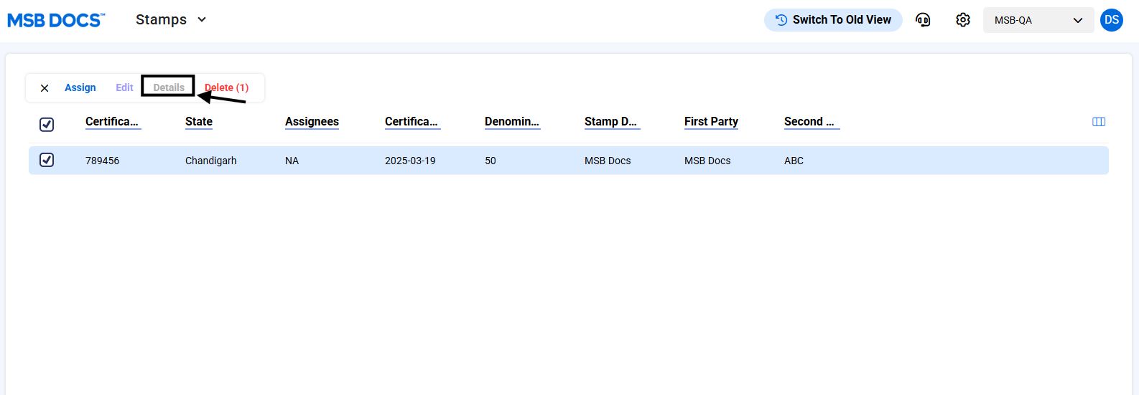Image resolution: width=1139 pixels, height=395 pixels.
Task: Sort by Denomination column header
Action: [511, 122]
